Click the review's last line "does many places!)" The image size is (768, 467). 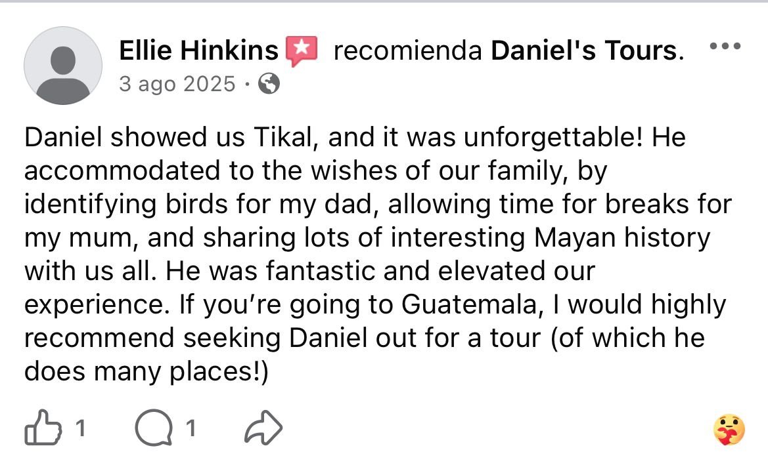147,372
